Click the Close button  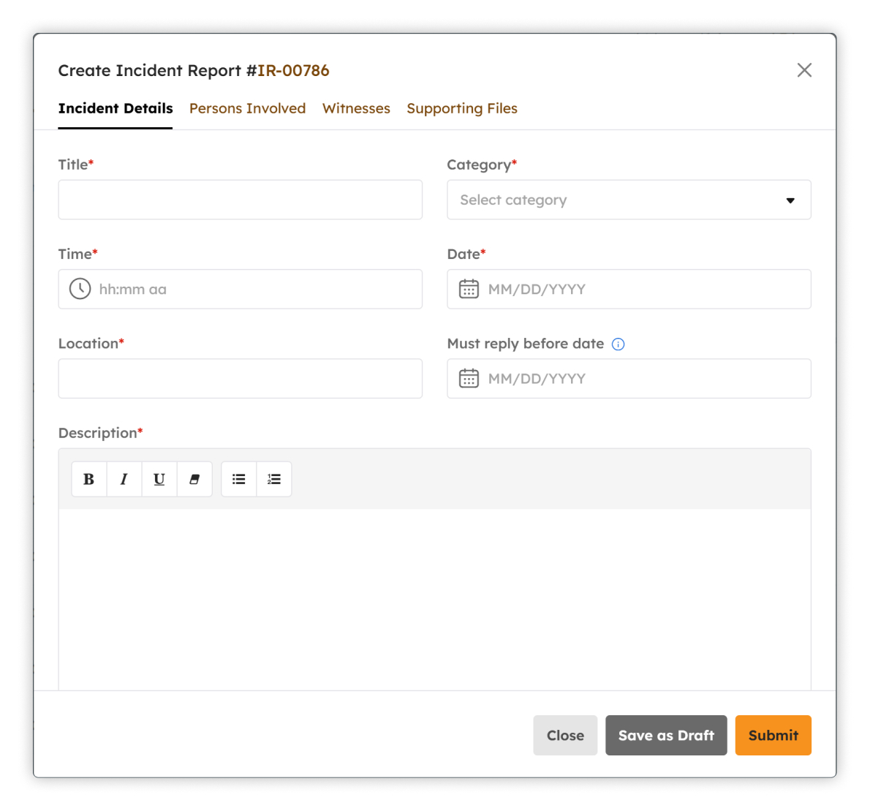click(565, 736)
